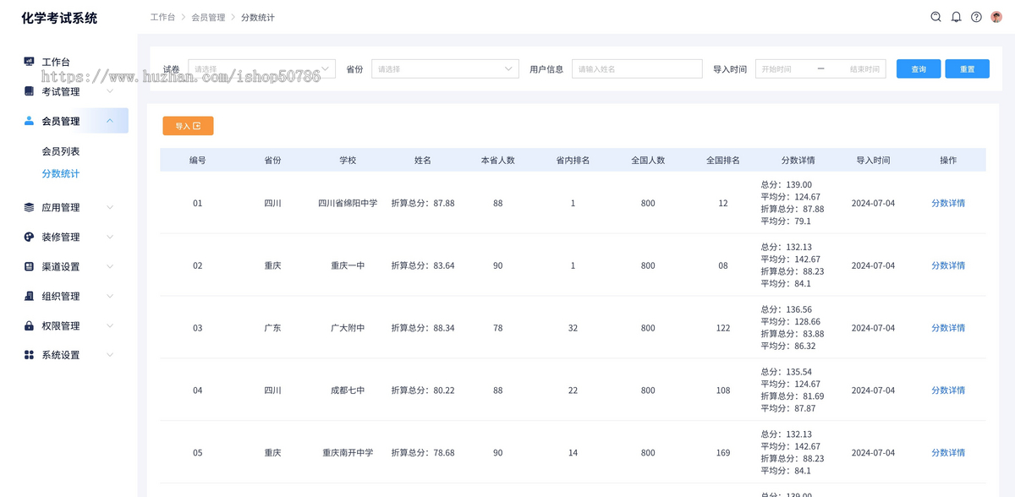The image size is (1015, 497).
Task: Click national rank 122 cell
Action: click(x=723, y=328)
